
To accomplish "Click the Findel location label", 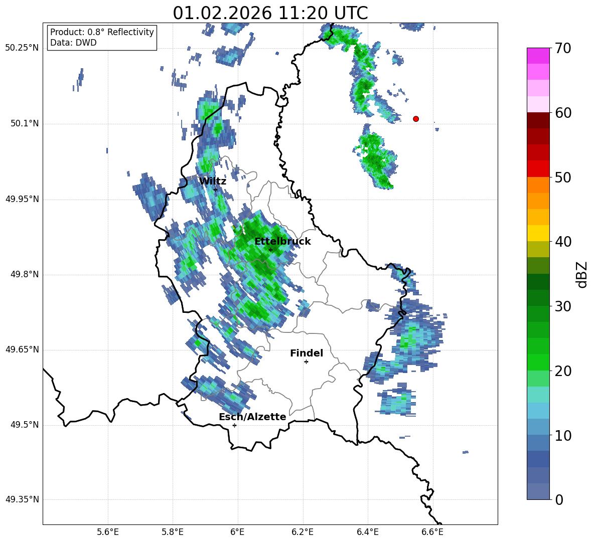I will click(307, 353).
